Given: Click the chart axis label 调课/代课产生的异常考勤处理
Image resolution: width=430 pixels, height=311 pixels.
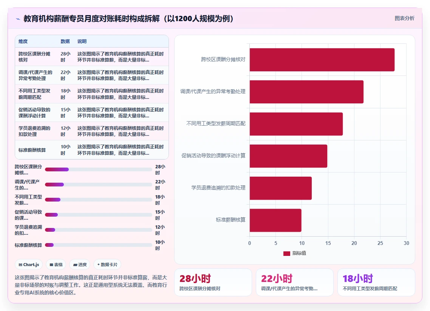Looking at the screenshot, I should coord(213,91).
